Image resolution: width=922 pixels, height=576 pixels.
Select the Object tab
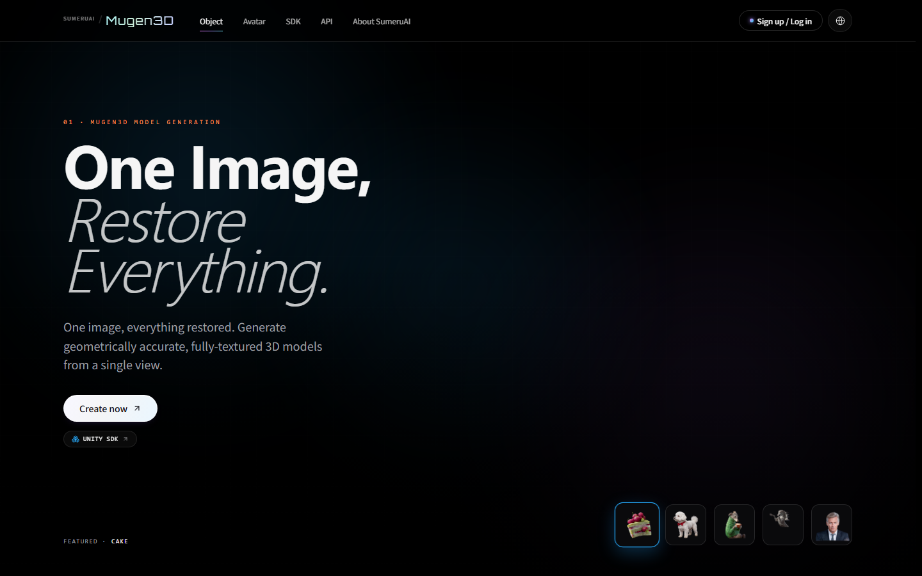(211, 21)
